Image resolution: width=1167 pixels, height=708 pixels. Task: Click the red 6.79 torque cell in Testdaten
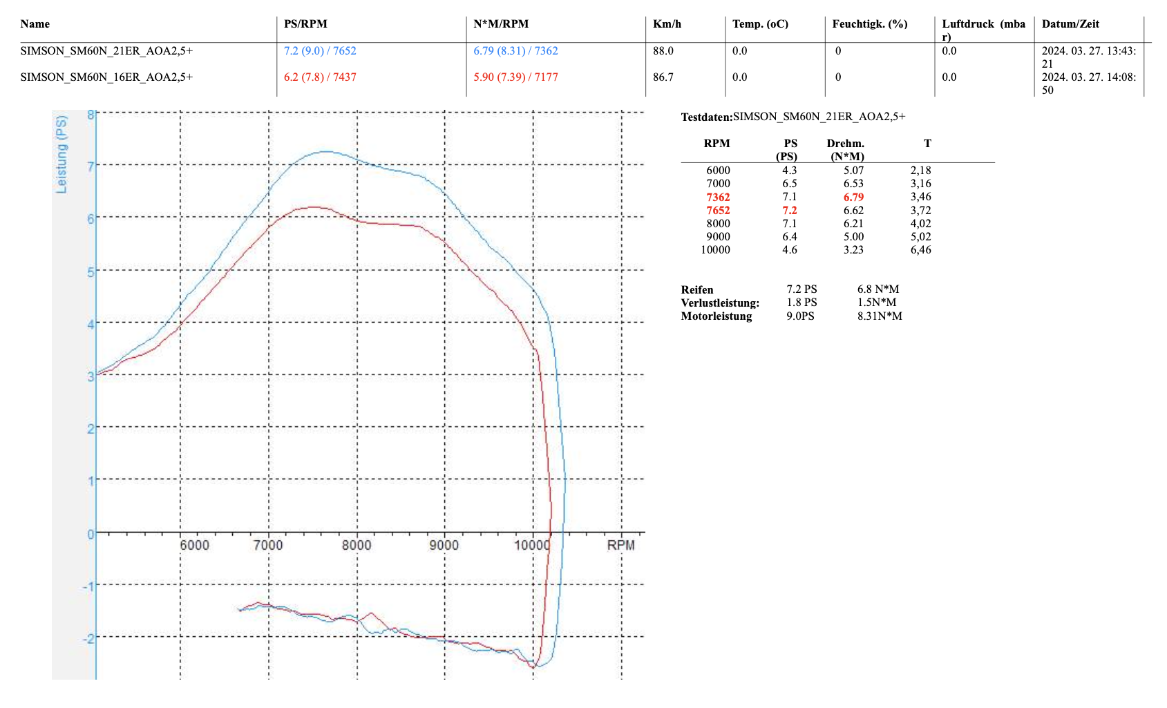[x=853, y=198]
